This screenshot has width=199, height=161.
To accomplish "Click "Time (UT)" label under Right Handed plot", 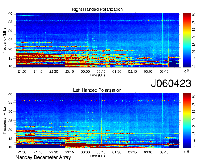I will [97, 75].
